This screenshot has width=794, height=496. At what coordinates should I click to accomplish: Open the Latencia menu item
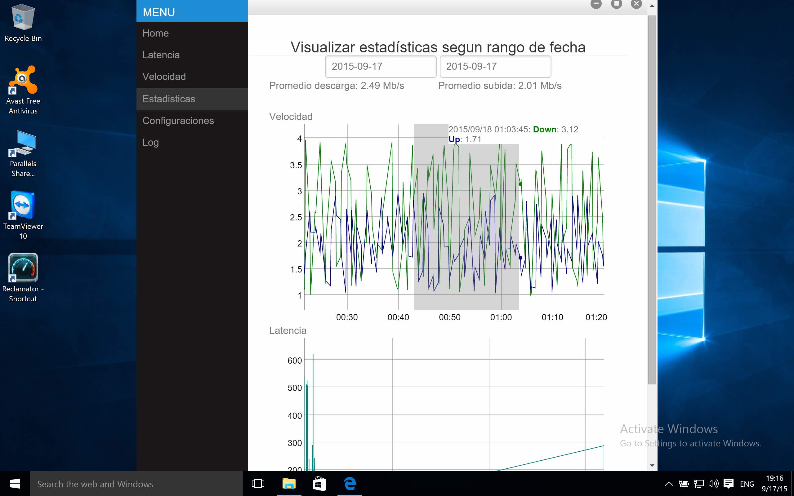[192, 55]
